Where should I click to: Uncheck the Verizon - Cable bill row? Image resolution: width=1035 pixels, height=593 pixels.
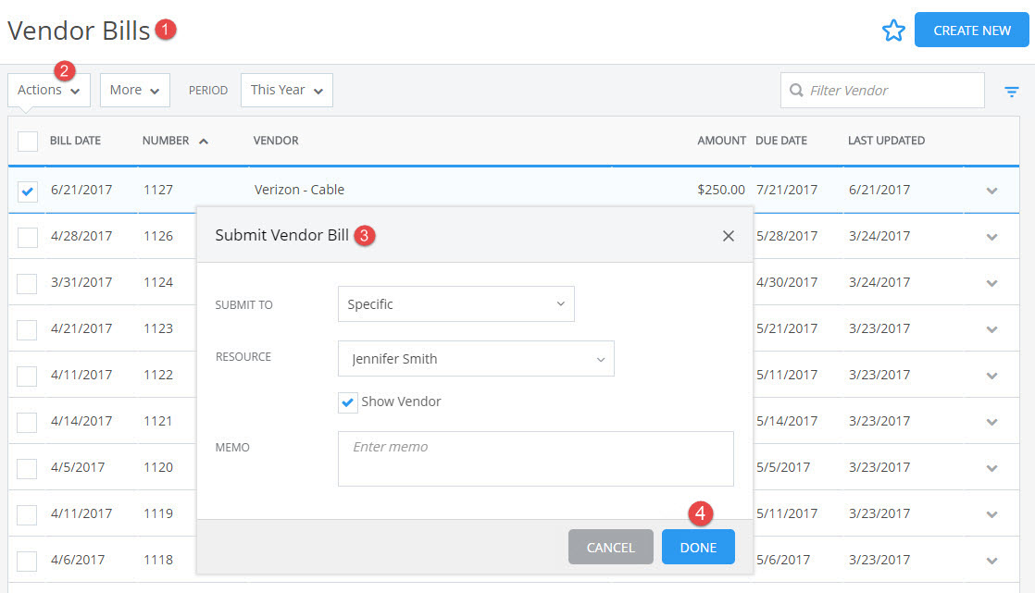(x=28, y=190)
